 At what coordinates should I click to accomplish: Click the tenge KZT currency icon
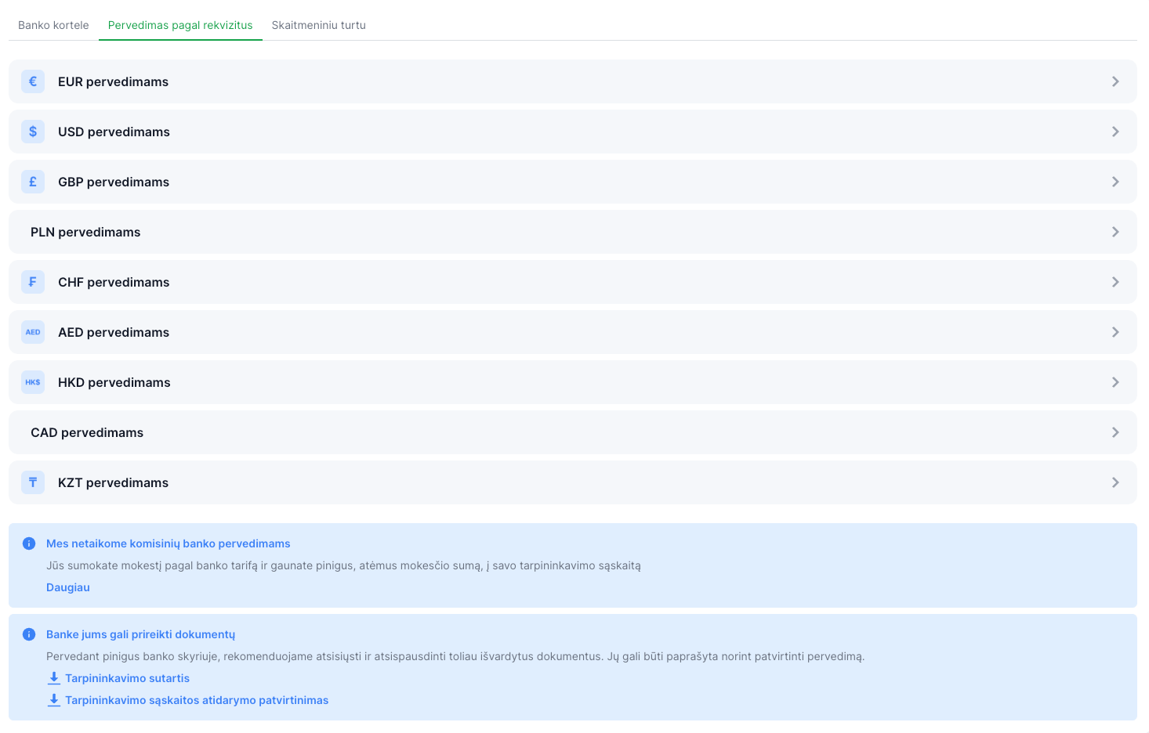click(33, 482)
